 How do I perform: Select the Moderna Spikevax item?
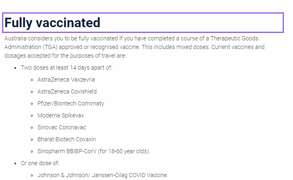coord(61,115)
